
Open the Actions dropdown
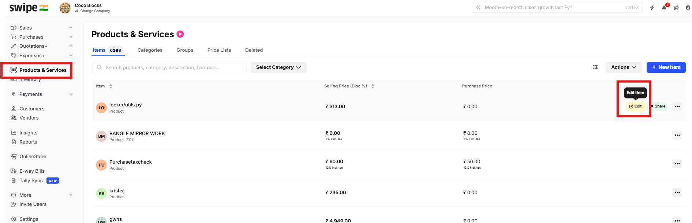(624, 67)
